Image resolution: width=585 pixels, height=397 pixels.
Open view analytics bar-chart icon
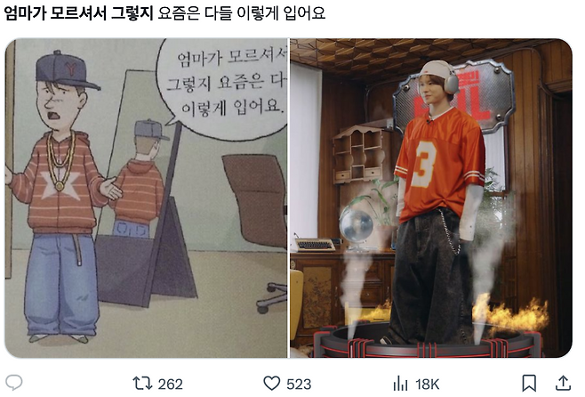(401, 384)
